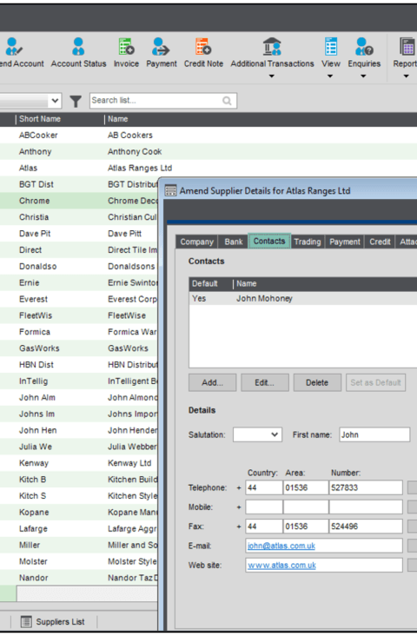Viewport: 417px width, 636px height.
Task: Click the Delete contact button
Action: [x=317, y=382]
